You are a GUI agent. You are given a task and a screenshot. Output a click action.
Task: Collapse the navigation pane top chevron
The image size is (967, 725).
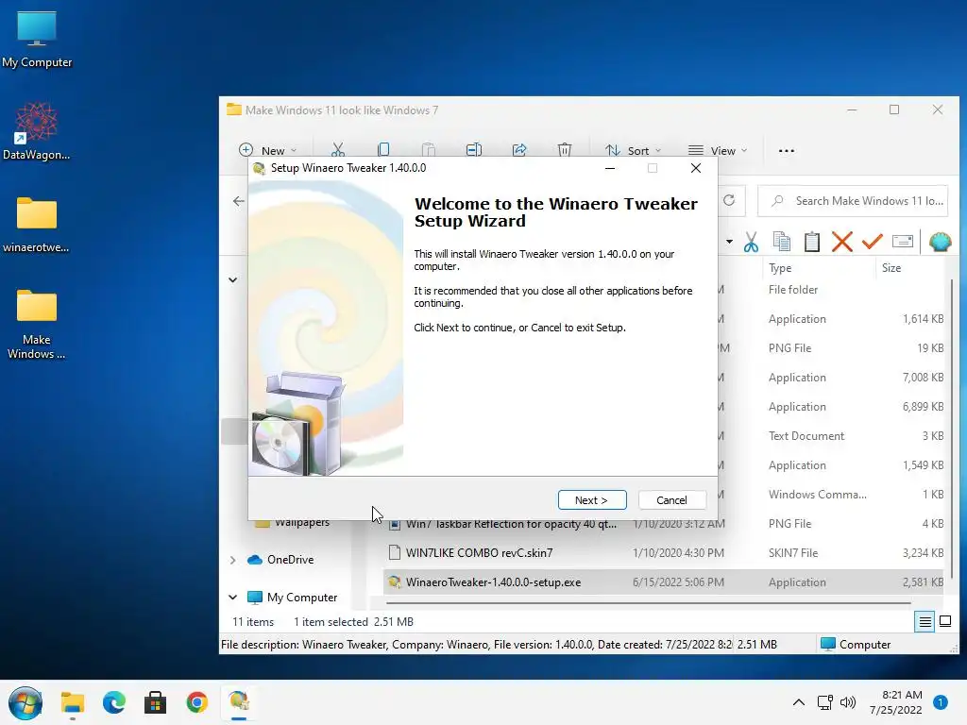click(232, 279)
